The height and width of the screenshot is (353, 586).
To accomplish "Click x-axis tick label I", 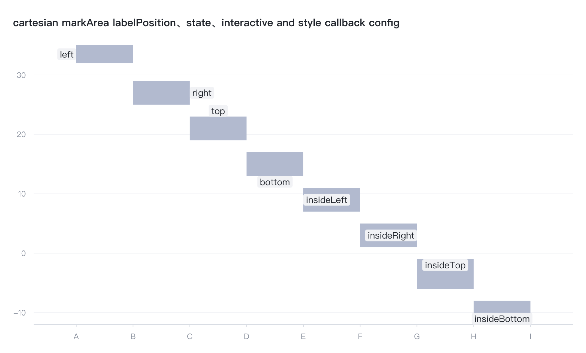I will [530, 337].
